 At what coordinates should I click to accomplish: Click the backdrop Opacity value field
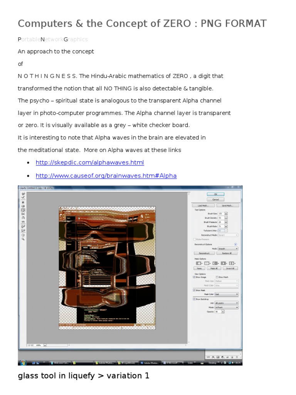(218, 312)
